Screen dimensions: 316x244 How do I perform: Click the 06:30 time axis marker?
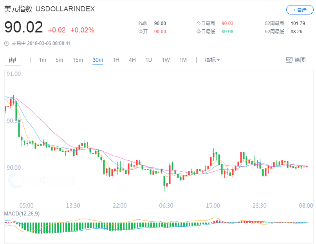[166, 206]
